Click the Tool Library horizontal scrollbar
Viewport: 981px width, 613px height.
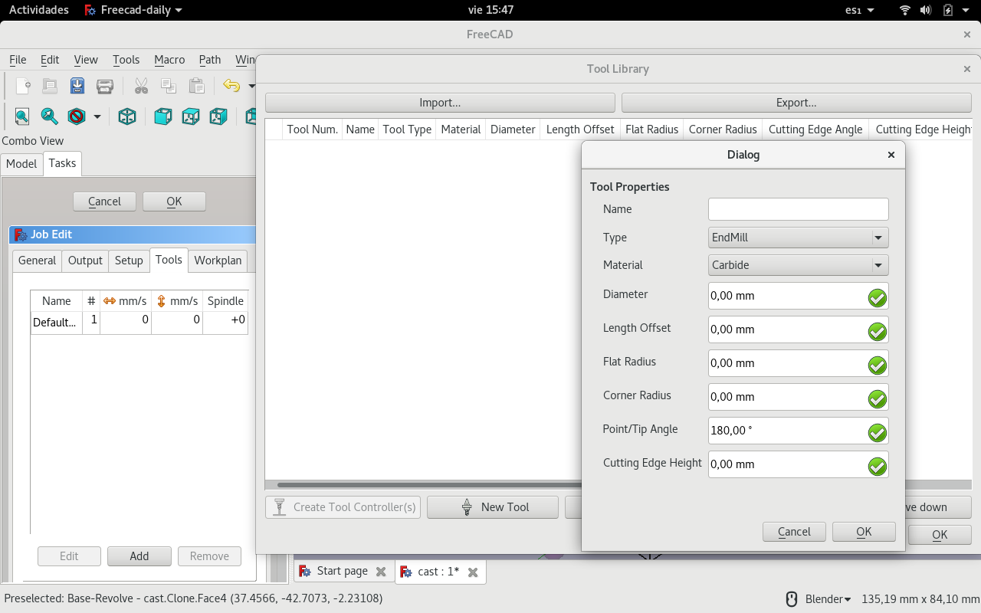coord(429,485)
